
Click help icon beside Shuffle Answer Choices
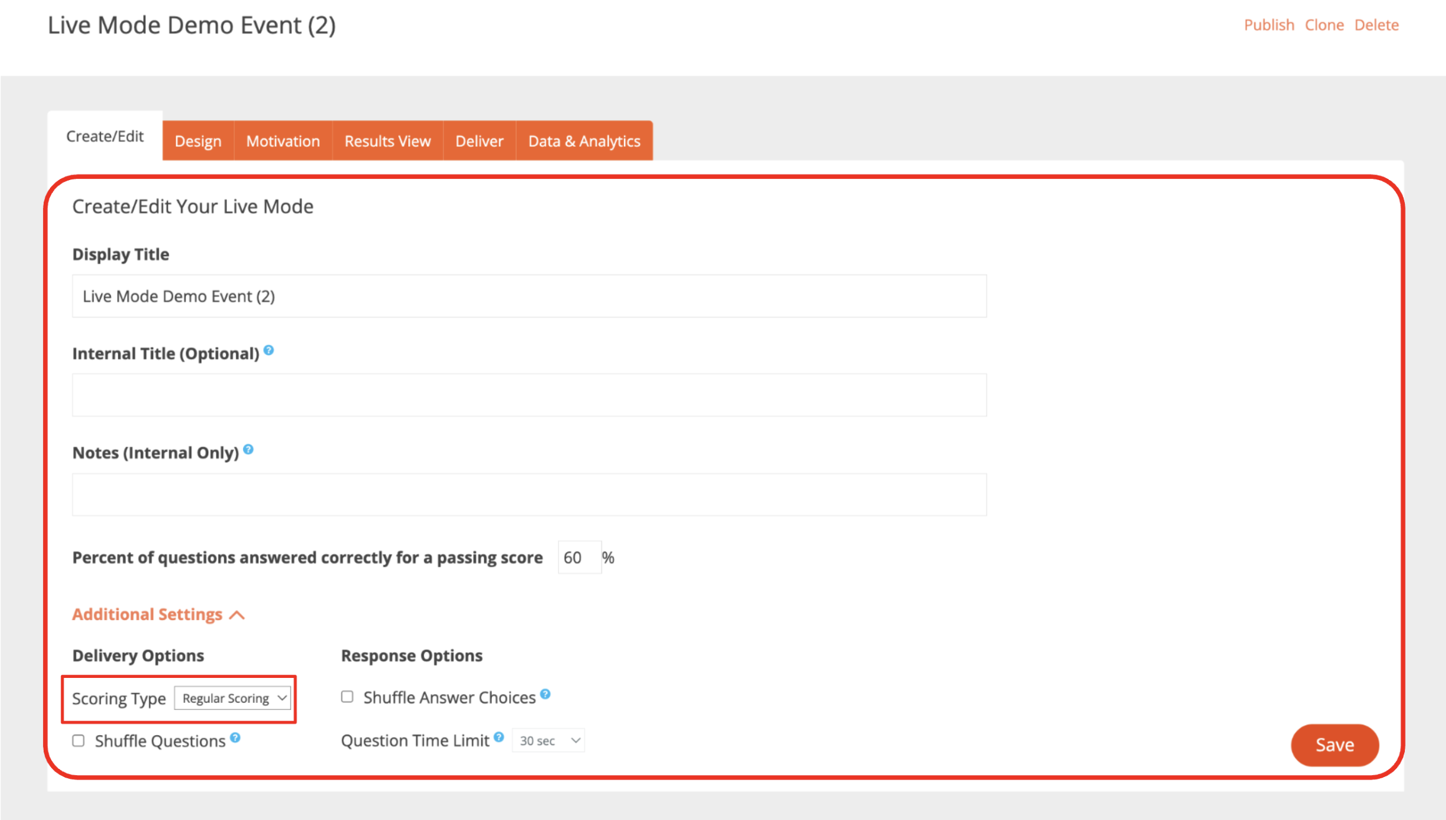click(545, 694)
